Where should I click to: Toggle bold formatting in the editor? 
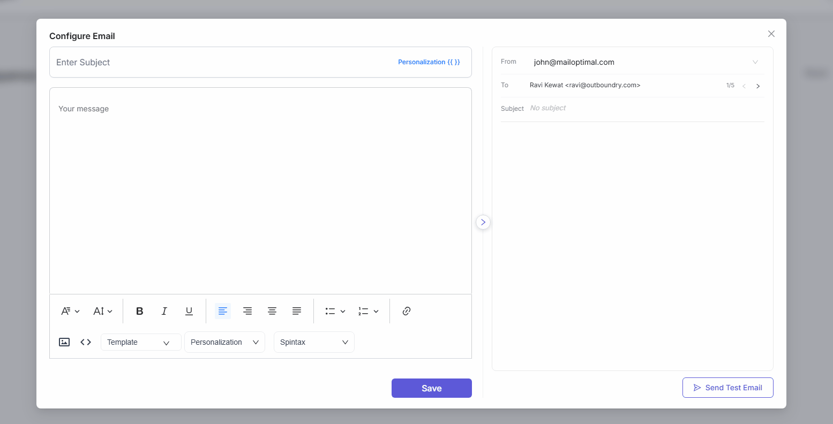(x=139, y=311)
